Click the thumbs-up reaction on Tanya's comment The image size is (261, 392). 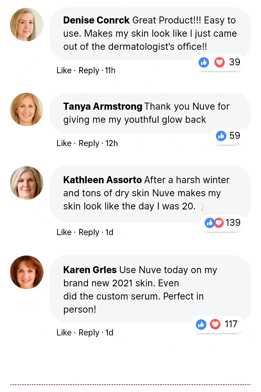[x=221, y=136]
